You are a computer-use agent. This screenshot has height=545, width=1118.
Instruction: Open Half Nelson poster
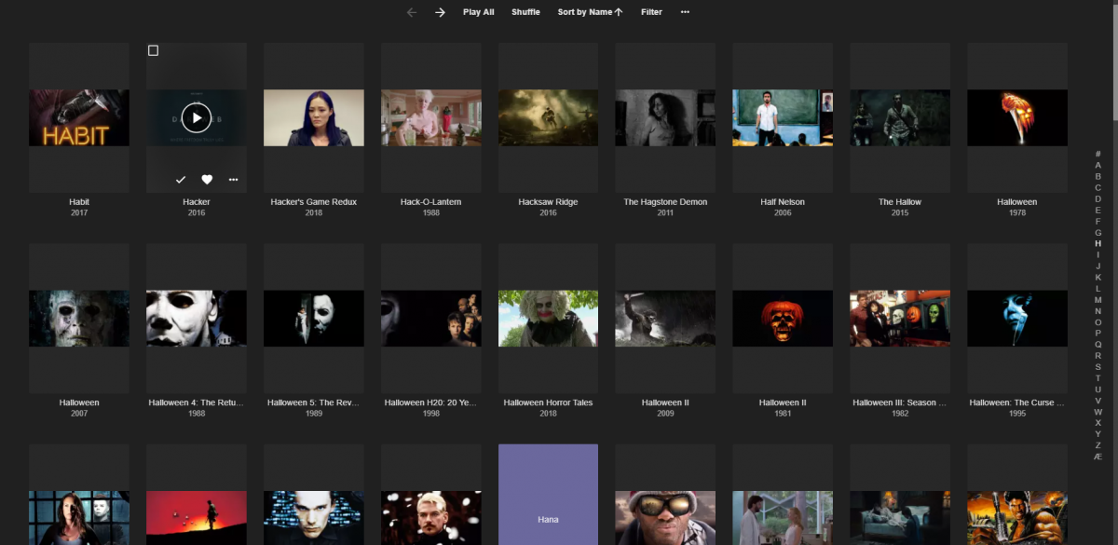tap(783, 117)
